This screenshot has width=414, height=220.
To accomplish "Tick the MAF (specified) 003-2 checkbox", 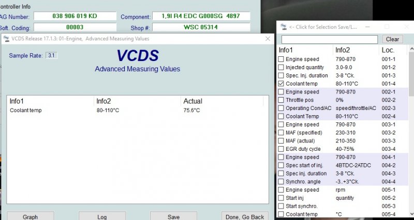I will [x=281, y=133].
